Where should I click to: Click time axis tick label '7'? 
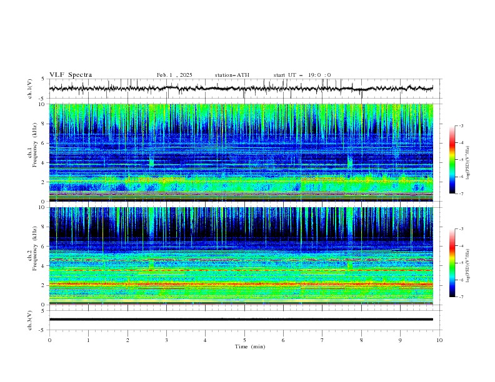click(322, 340)
